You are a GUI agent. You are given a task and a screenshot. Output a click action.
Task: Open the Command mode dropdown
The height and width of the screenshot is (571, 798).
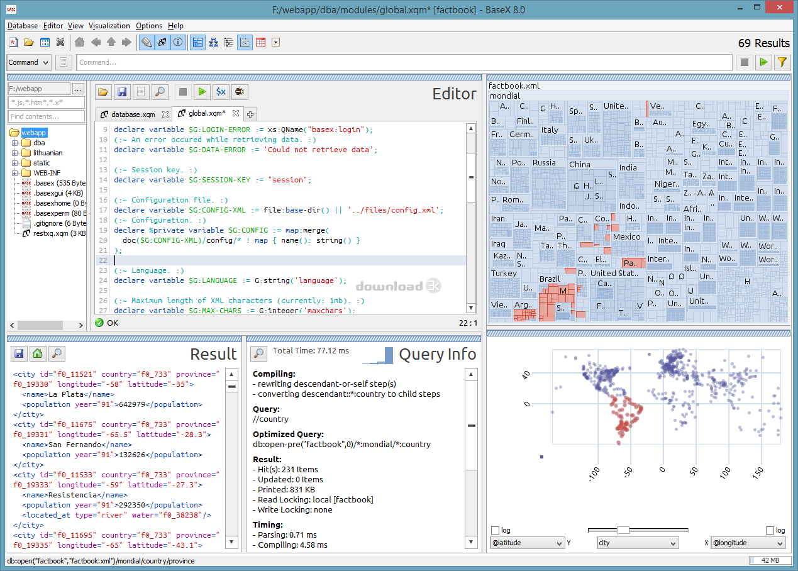[x=29, y=62]
